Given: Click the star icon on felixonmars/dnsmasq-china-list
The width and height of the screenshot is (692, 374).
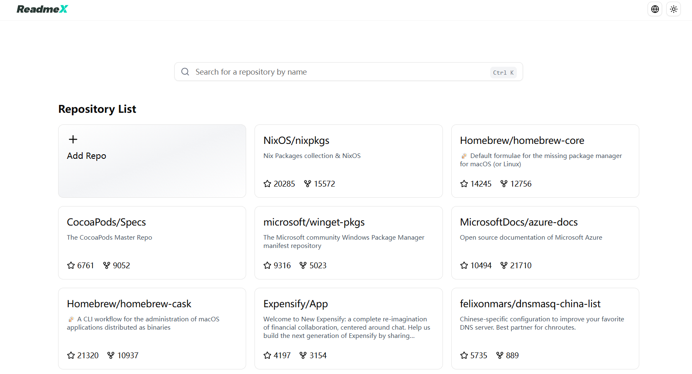Looking at the screenshot, I should pyautogui.click(x=464, y=355).
